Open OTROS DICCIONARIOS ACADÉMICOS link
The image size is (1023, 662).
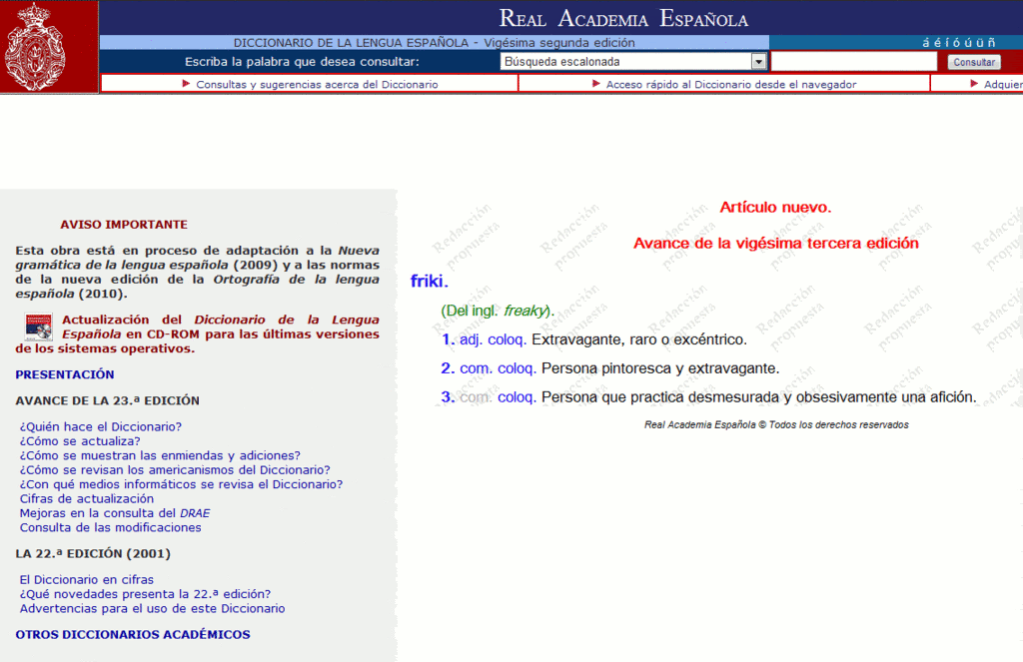coord(132,634)
